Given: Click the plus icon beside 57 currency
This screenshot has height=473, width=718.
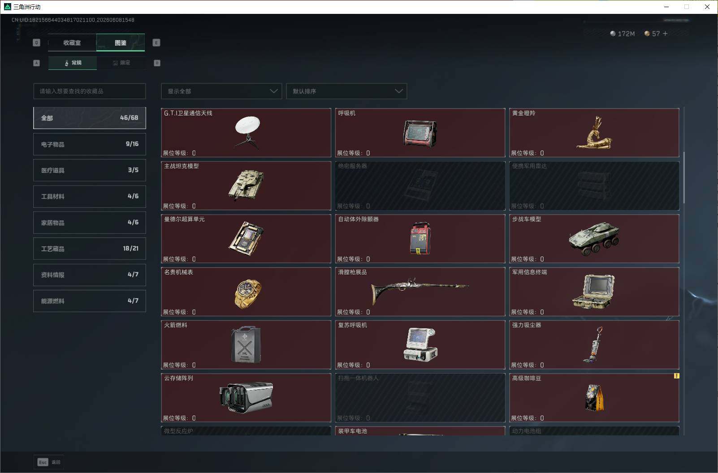Looking at the screenshot, I should [665, 34].
